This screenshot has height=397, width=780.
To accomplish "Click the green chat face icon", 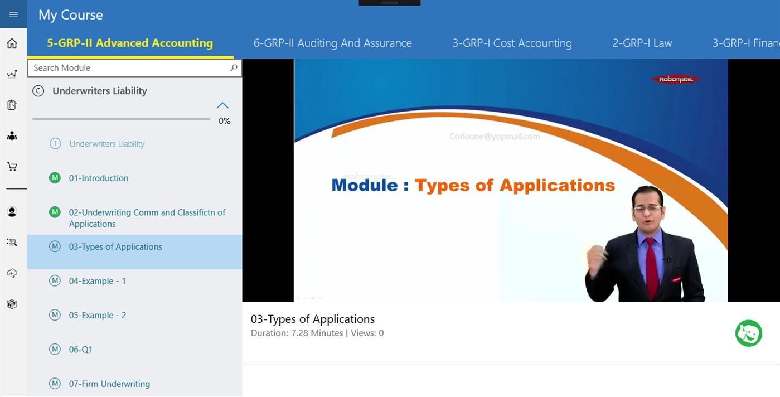I will point(749,333).
